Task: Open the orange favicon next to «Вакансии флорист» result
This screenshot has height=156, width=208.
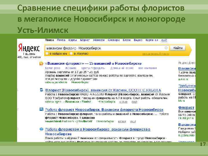Action: pyautogui.click(x=41, y=63)
